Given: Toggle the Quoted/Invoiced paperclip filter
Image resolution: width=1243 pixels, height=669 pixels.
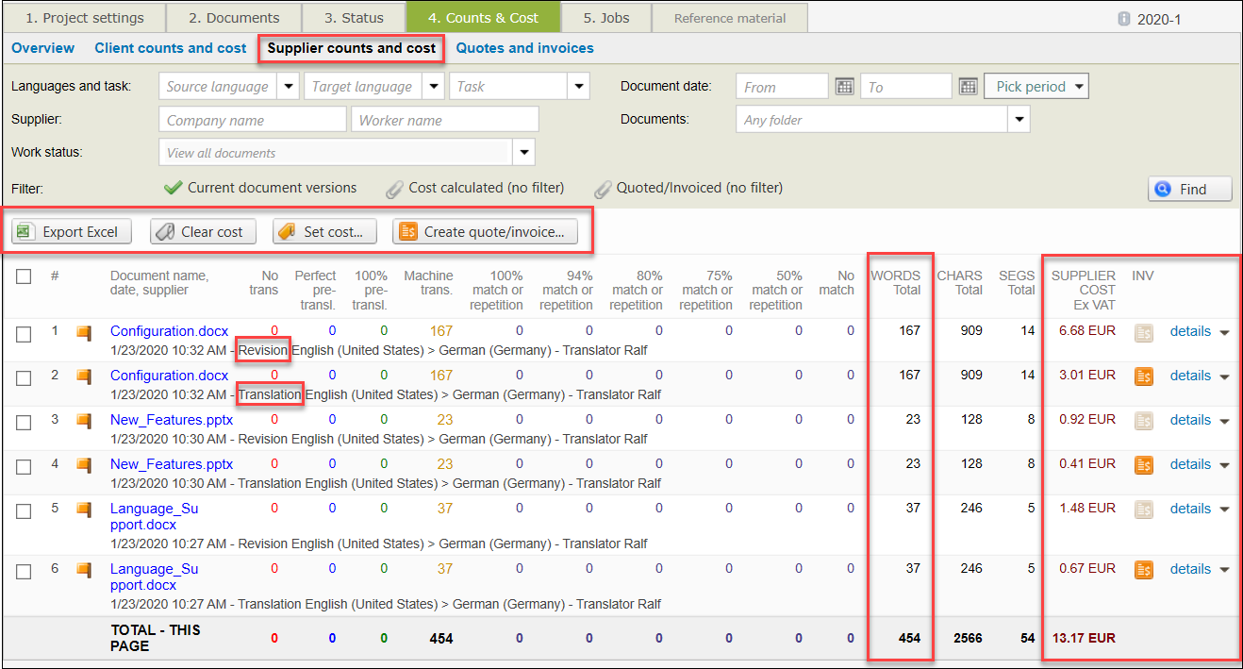Looking at the screenshot, I should click(604, 189).
